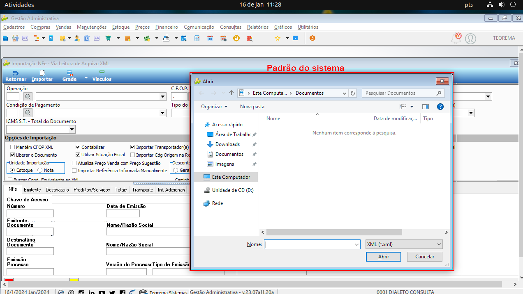523x294 pixels.
Task: Uncheck Liberar o Documento checkbox
Action: click(13, 155)
